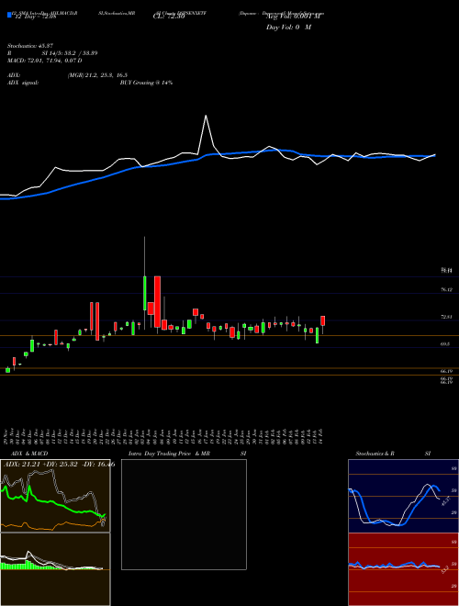The width and height of the screenshot is (459, 606).
Task: Click the 'ADX signal:' label
Action: [22, 83]
